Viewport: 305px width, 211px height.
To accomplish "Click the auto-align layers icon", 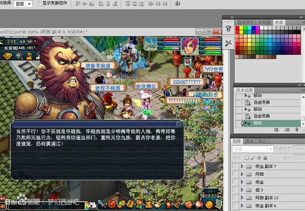I will coord(177,4).
